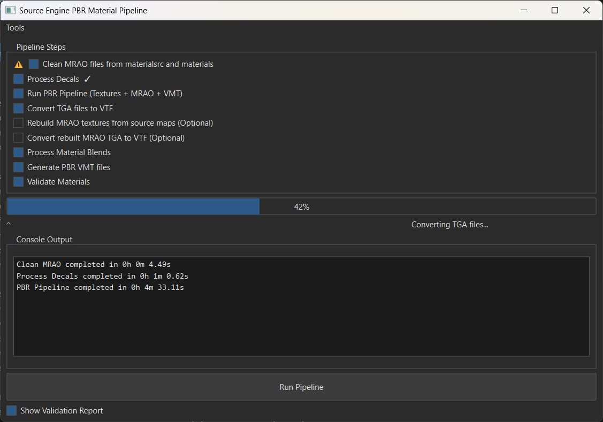Toggle Clean MRAO files from materialsrc checkbox
Viewport: 603px width, 422px height.
34,64
